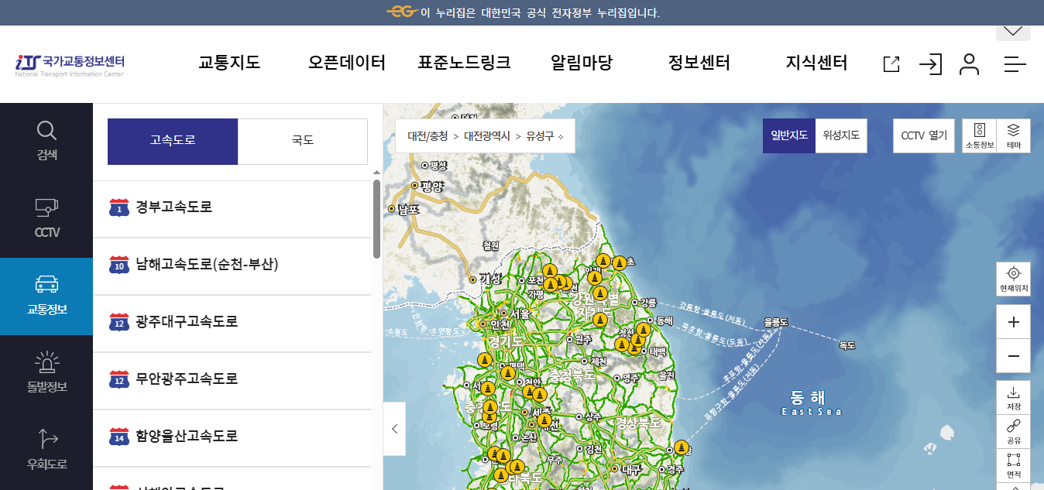Switch to the 국도 national roads tab

pos(302,141)
